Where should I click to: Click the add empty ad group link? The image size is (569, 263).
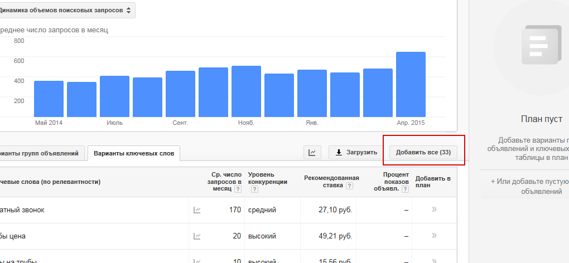530,186
